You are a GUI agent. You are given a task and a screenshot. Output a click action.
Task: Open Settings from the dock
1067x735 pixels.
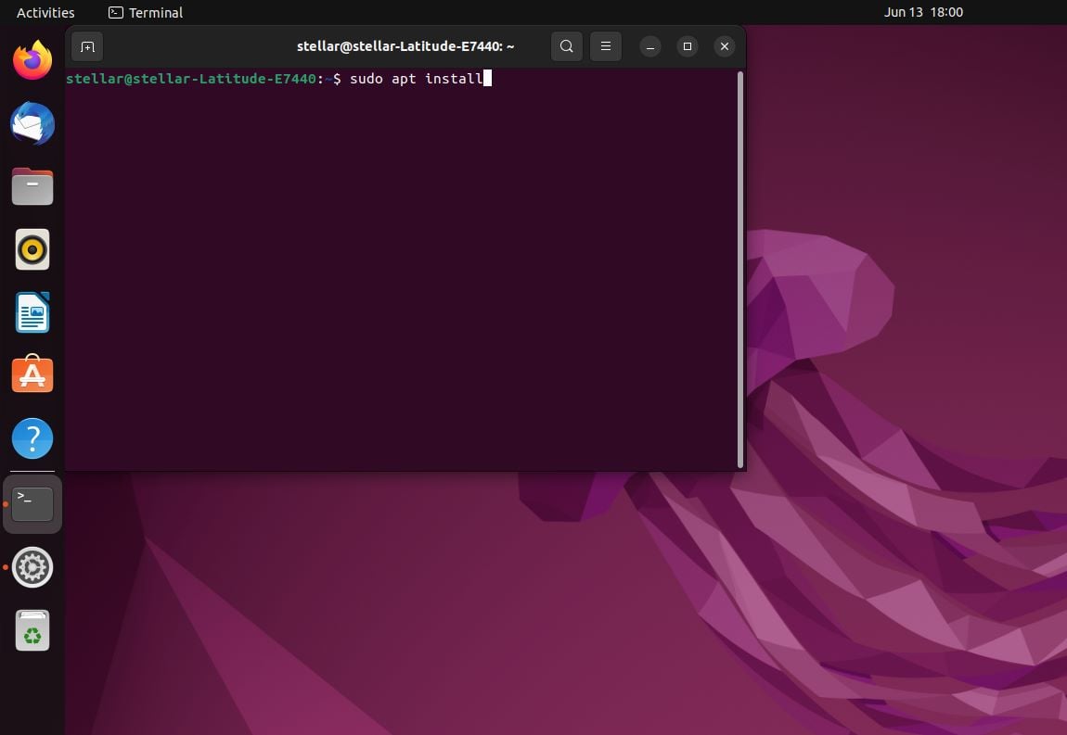click(x=32, y=567)
